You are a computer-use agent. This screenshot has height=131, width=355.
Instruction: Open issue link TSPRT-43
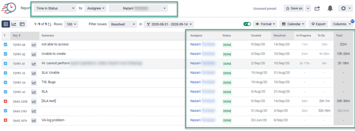(x=19, y=92)
